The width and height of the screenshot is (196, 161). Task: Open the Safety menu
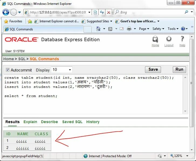[x=158, y=29]
